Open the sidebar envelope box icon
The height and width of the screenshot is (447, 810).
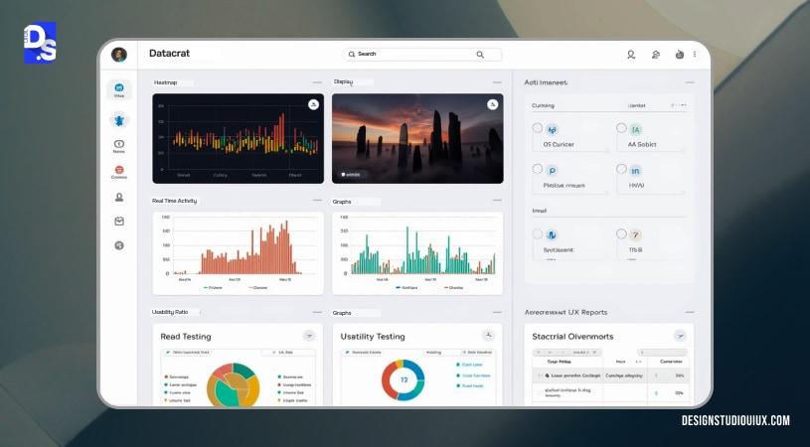119,222
